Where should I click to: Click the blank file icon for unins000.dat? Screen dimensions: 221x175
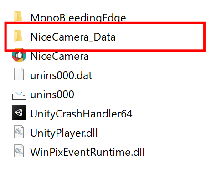tap(19, 74)
